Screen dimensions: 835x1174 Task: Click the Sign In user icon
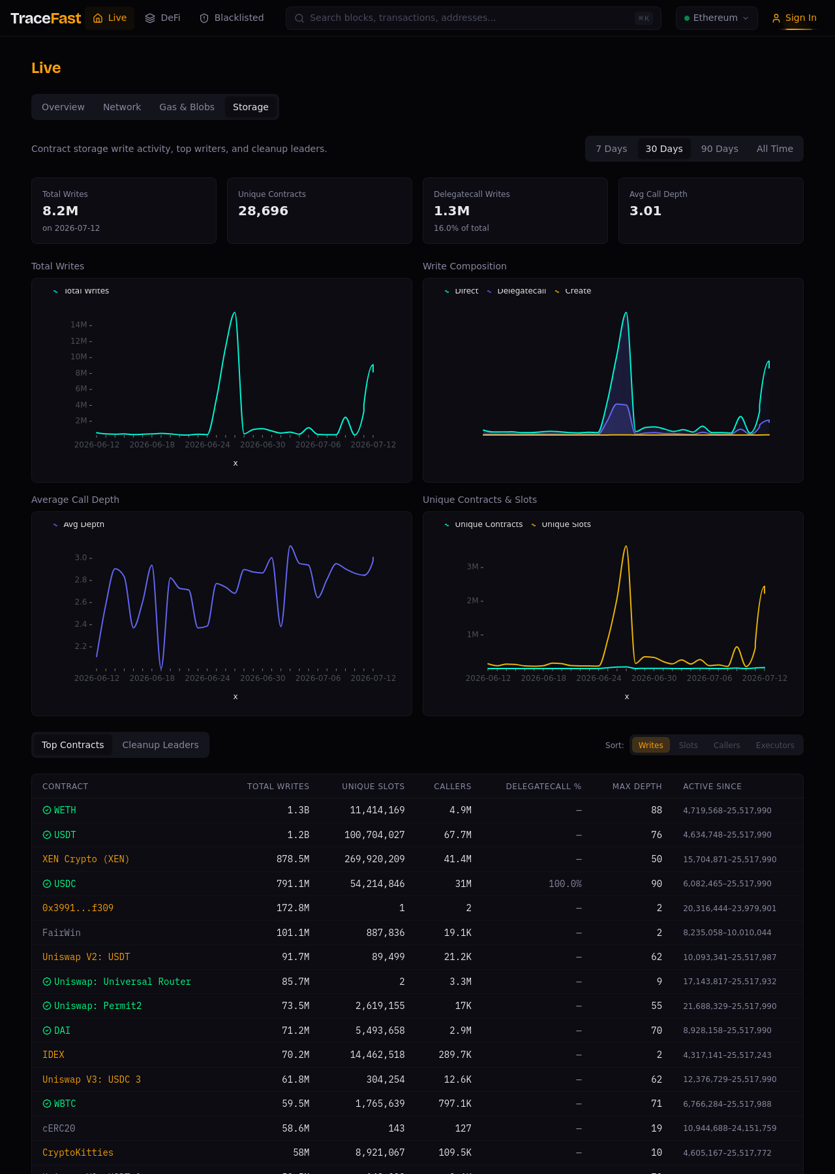click(776, 18)
